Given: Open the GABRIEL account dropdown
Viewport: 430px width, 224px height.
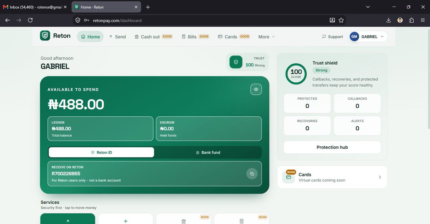Looking at the screenshot, I should (368, 36).
